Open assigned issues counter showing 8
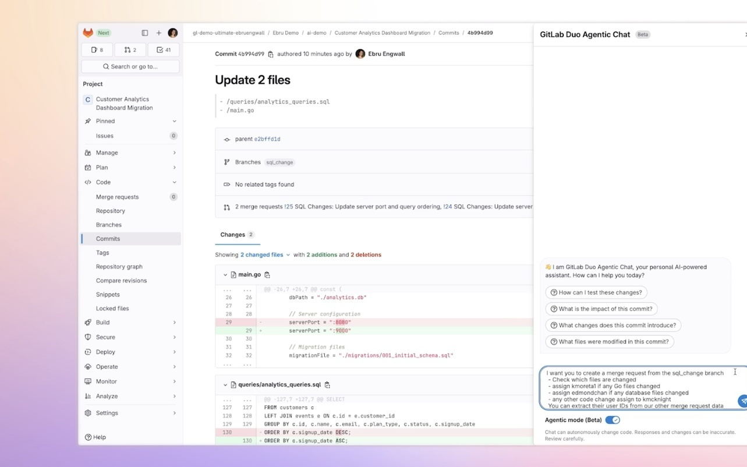 pyautogui.click(x=97, y=50)
